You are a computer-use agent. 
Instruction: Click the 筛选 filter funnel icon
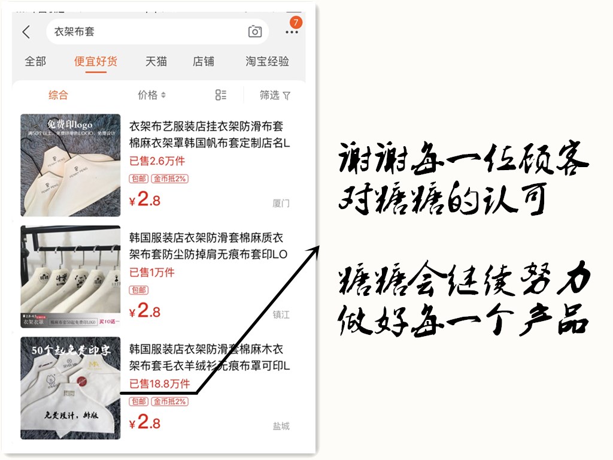287,96
